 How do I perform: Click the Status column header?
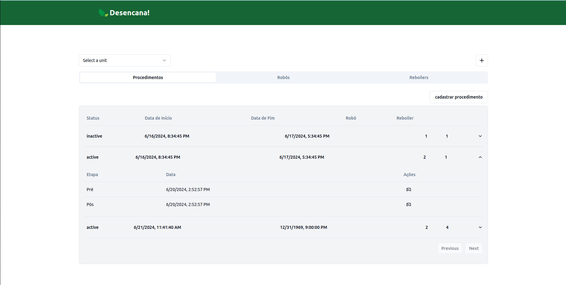(93, 118)
